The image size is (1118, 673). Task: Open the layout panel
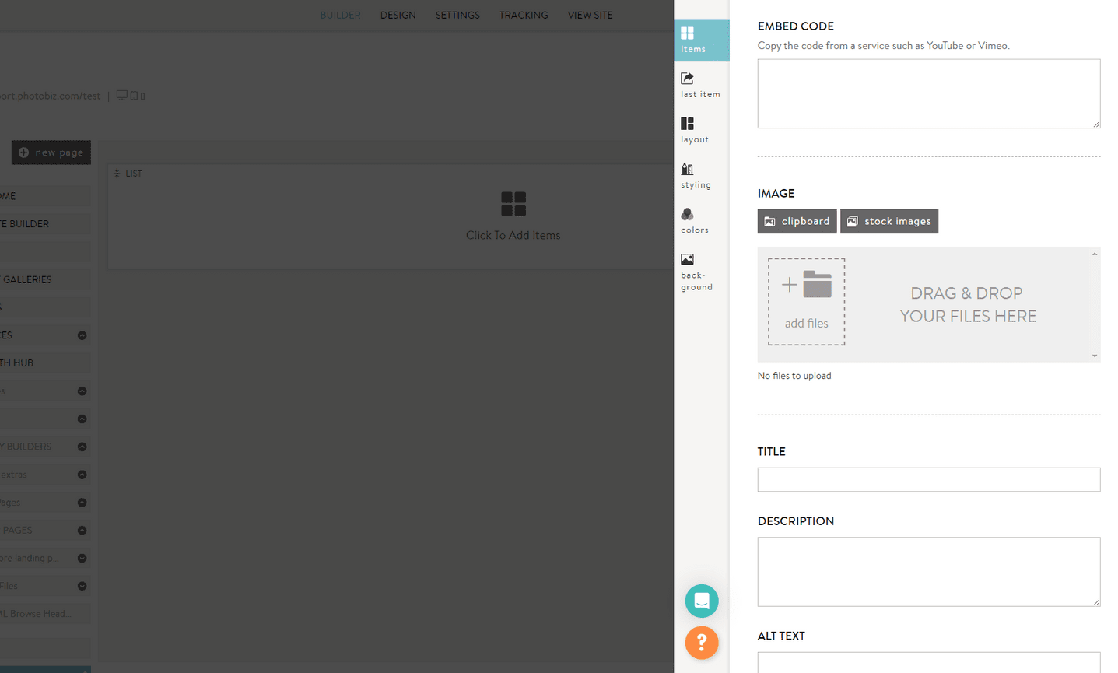click(693, 130)
